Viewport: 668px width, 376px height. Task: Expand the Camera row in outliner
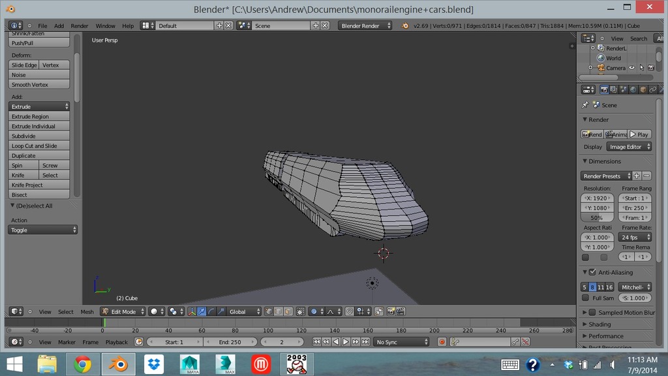point(590,68)
